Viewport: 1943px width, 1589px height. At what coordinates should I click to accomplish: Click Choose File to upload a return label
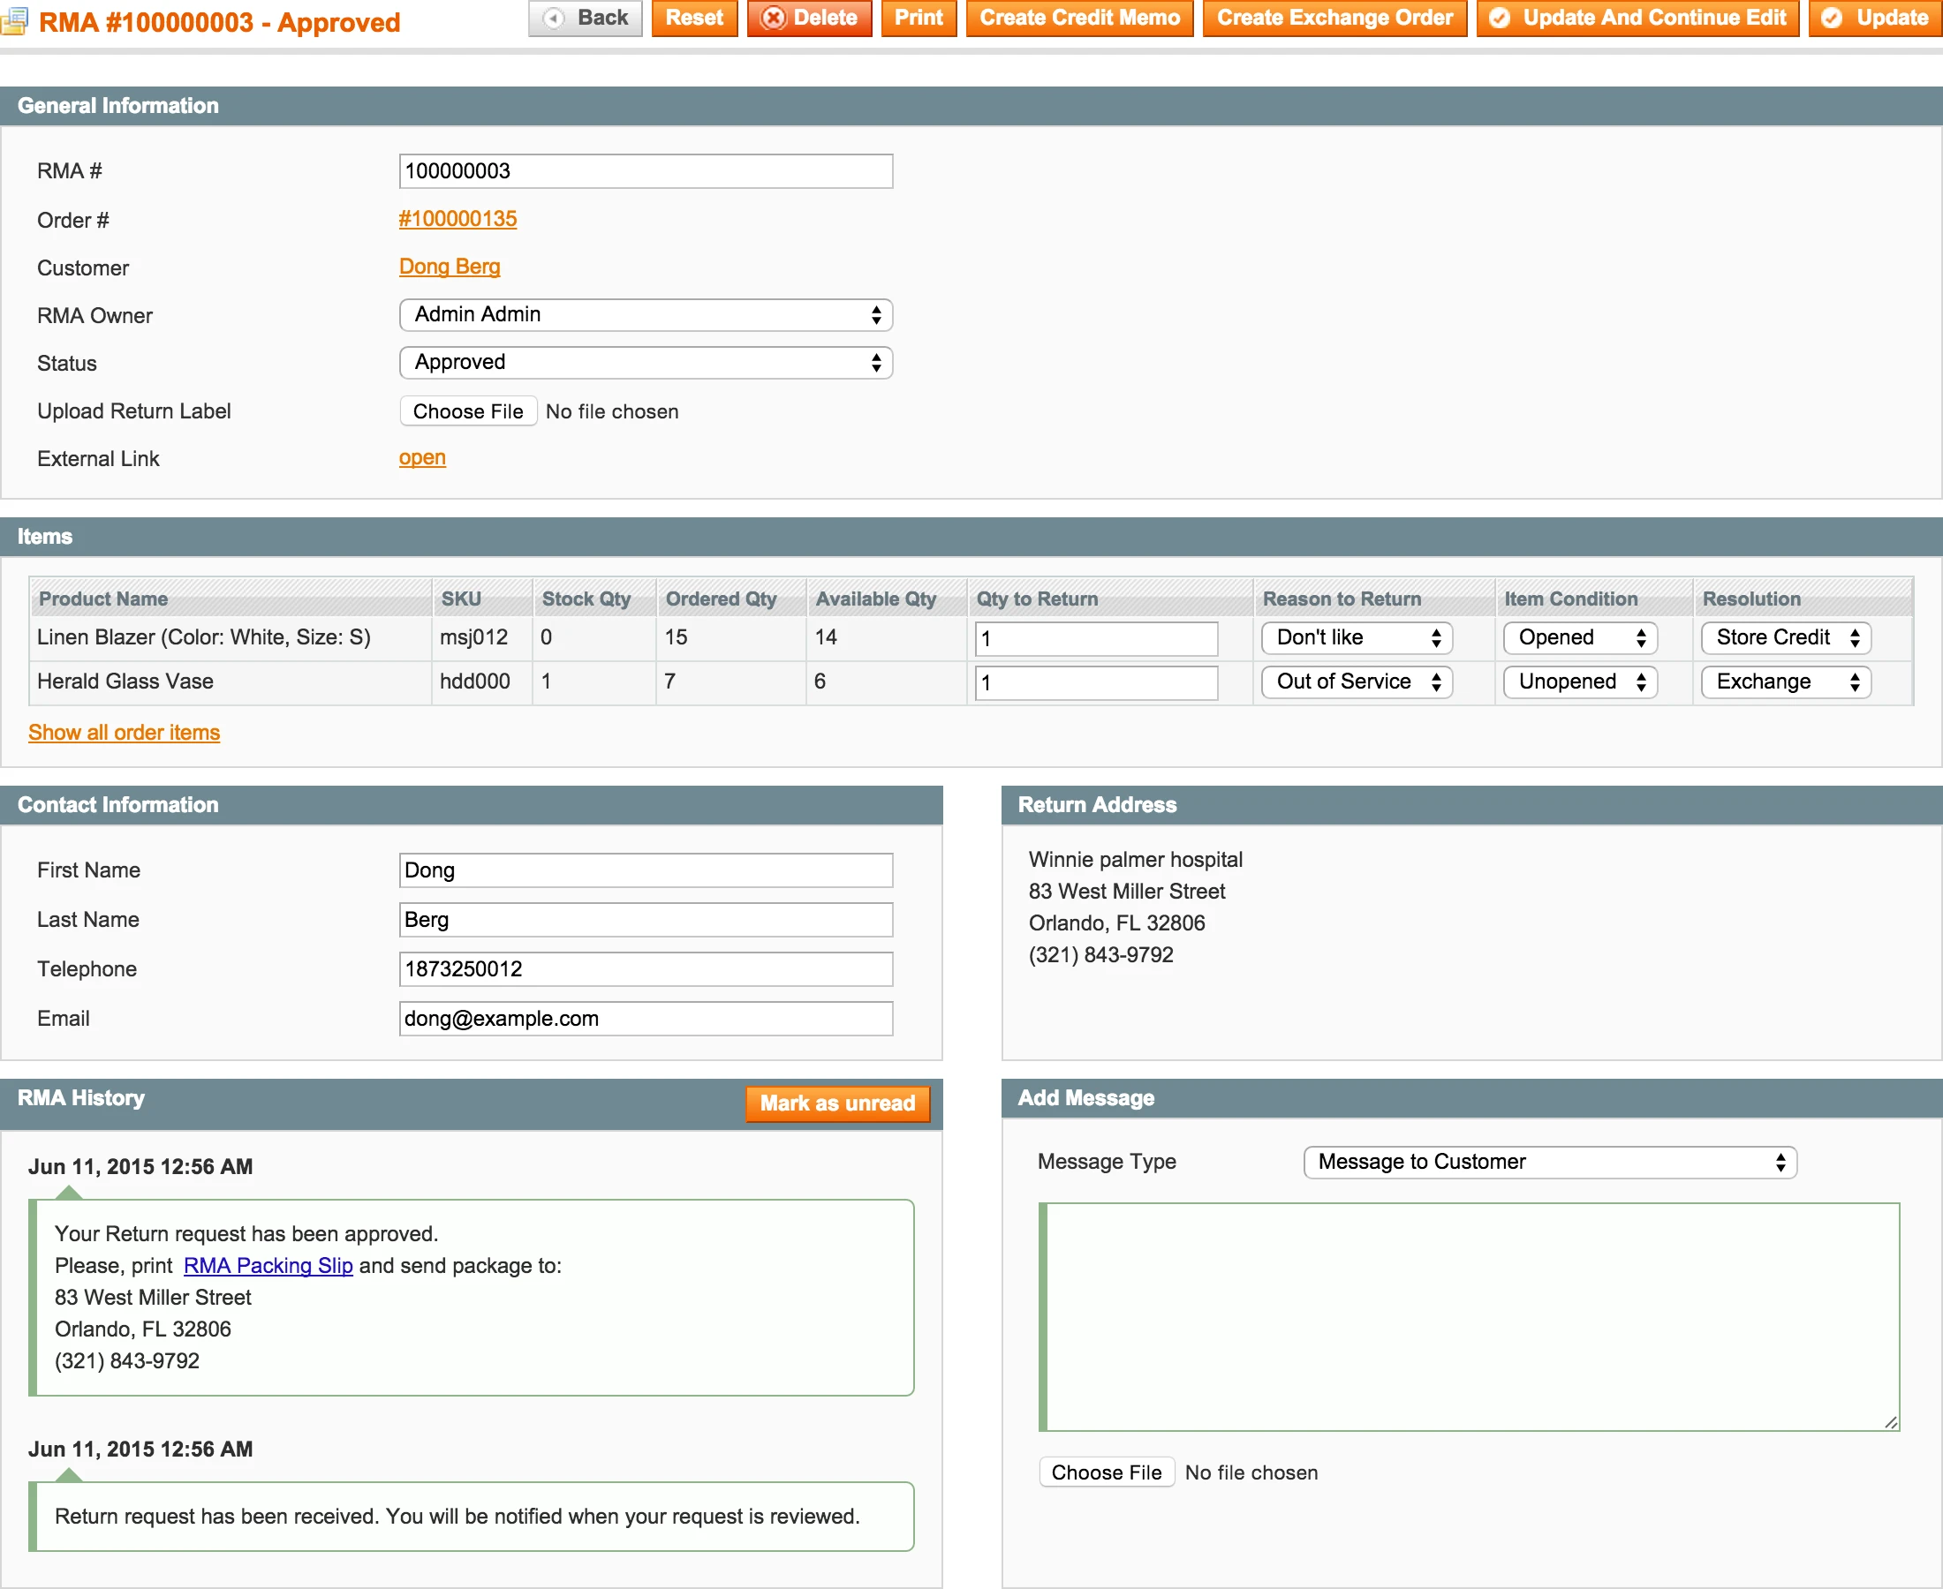[468, 411]
